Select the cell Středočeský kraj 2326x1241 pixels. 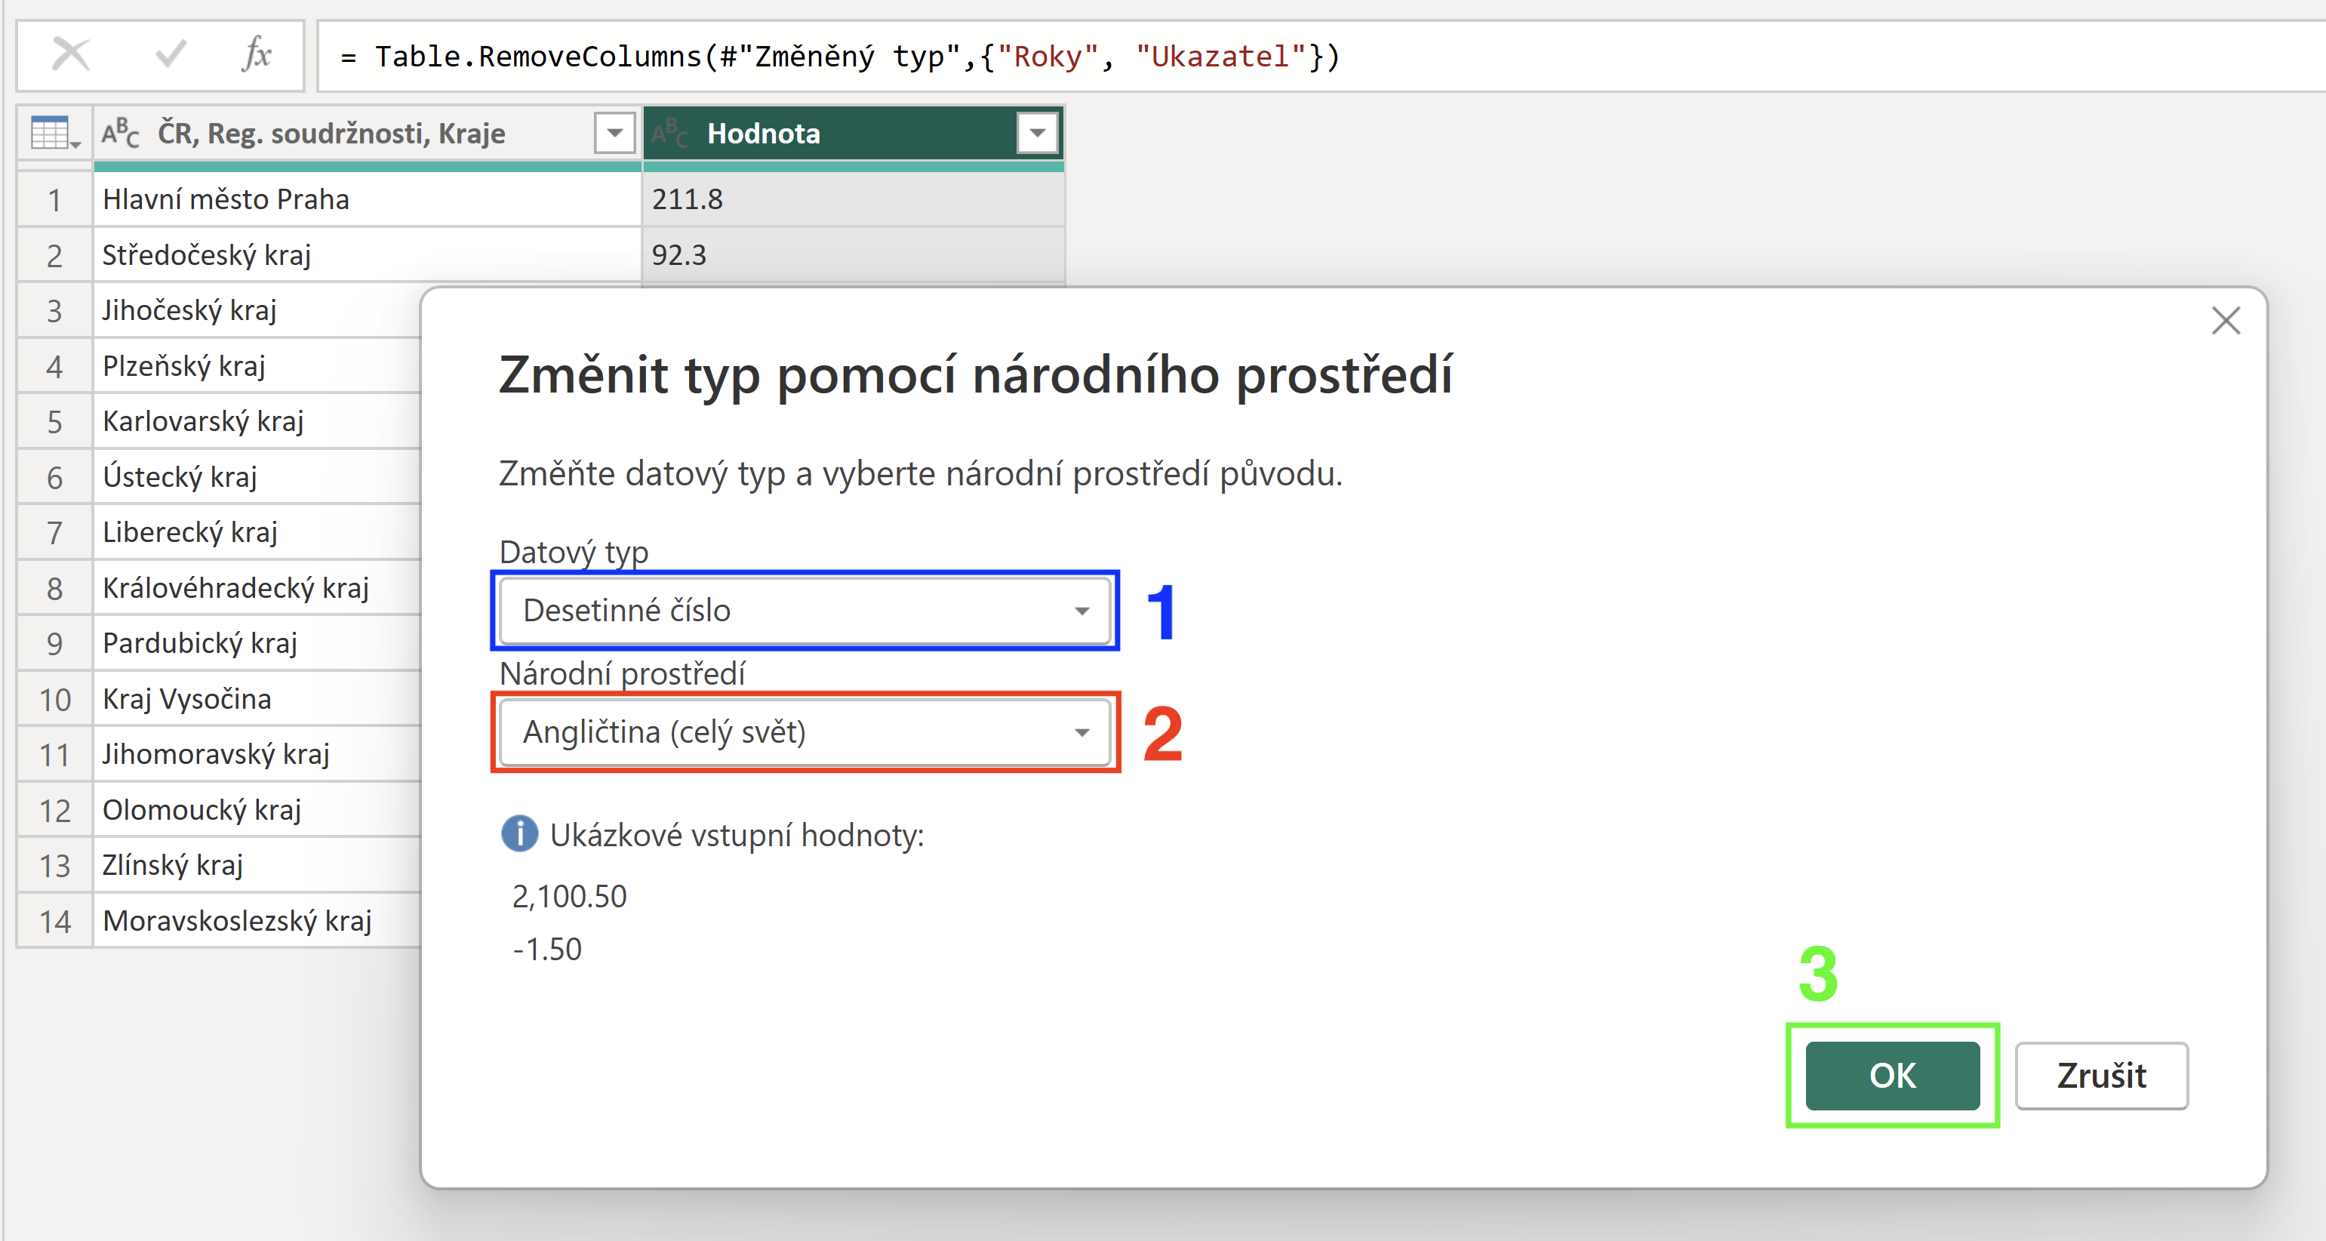tap(367, 254)
